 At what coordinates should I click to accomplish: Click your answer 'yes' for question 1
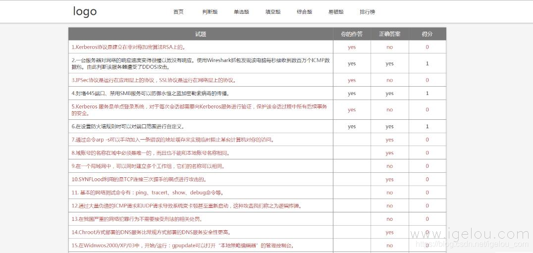click(x=352, y=47)
